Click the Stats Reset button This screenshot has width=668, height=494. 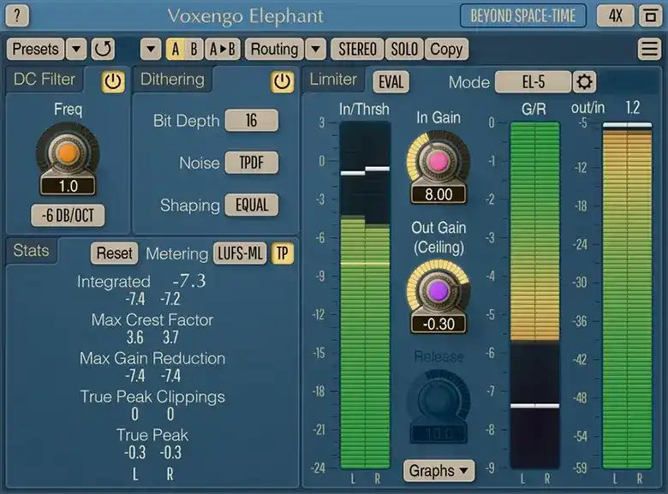pos(114,253)
